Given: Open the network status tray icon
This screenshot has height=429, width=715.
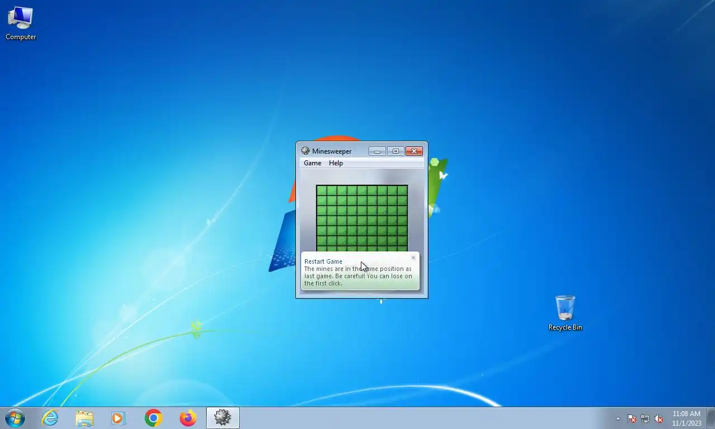Looking at the screenshot, I should (x=645, y=418).
